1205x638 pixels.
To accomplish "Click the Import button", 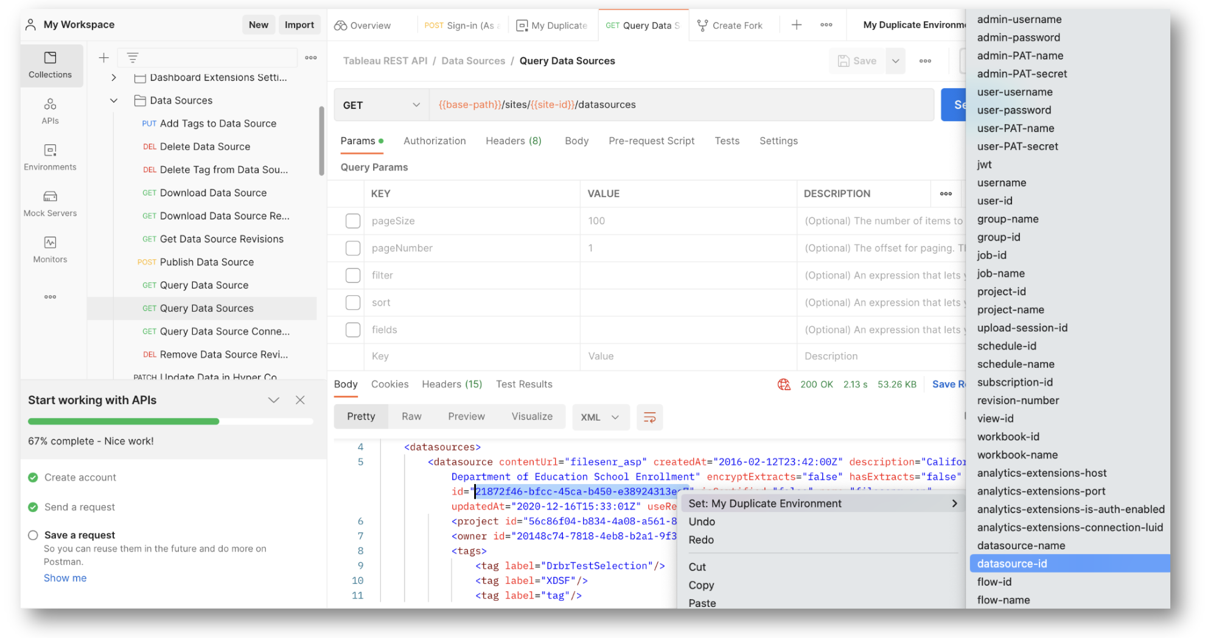I will coord(299,25).
